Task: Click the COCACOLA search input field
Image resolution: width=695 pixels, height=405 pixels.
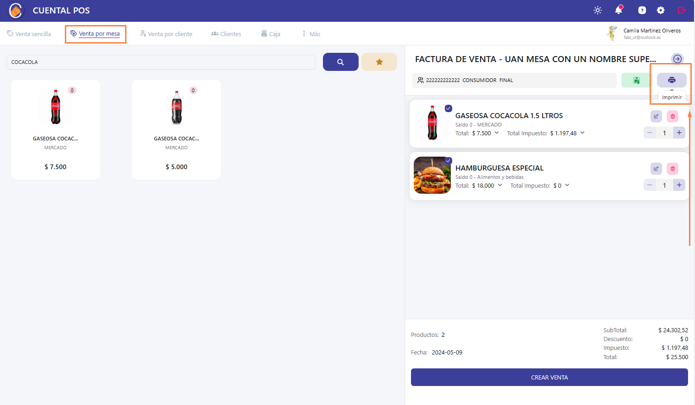Action: [x=161, y=62]
